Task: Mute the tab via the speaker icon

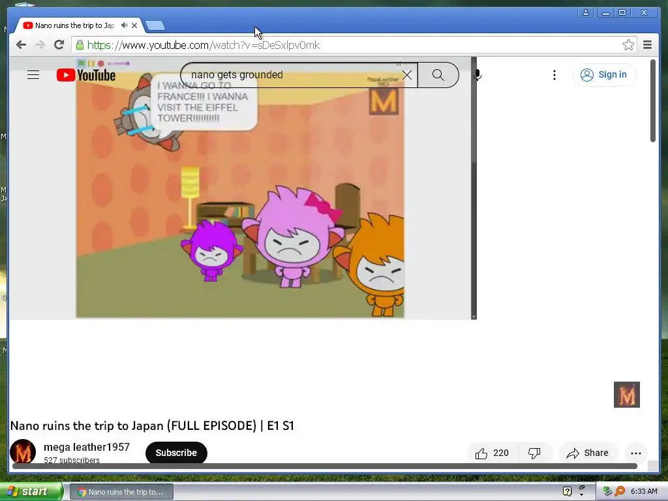Action: click(x=124, y=25)
